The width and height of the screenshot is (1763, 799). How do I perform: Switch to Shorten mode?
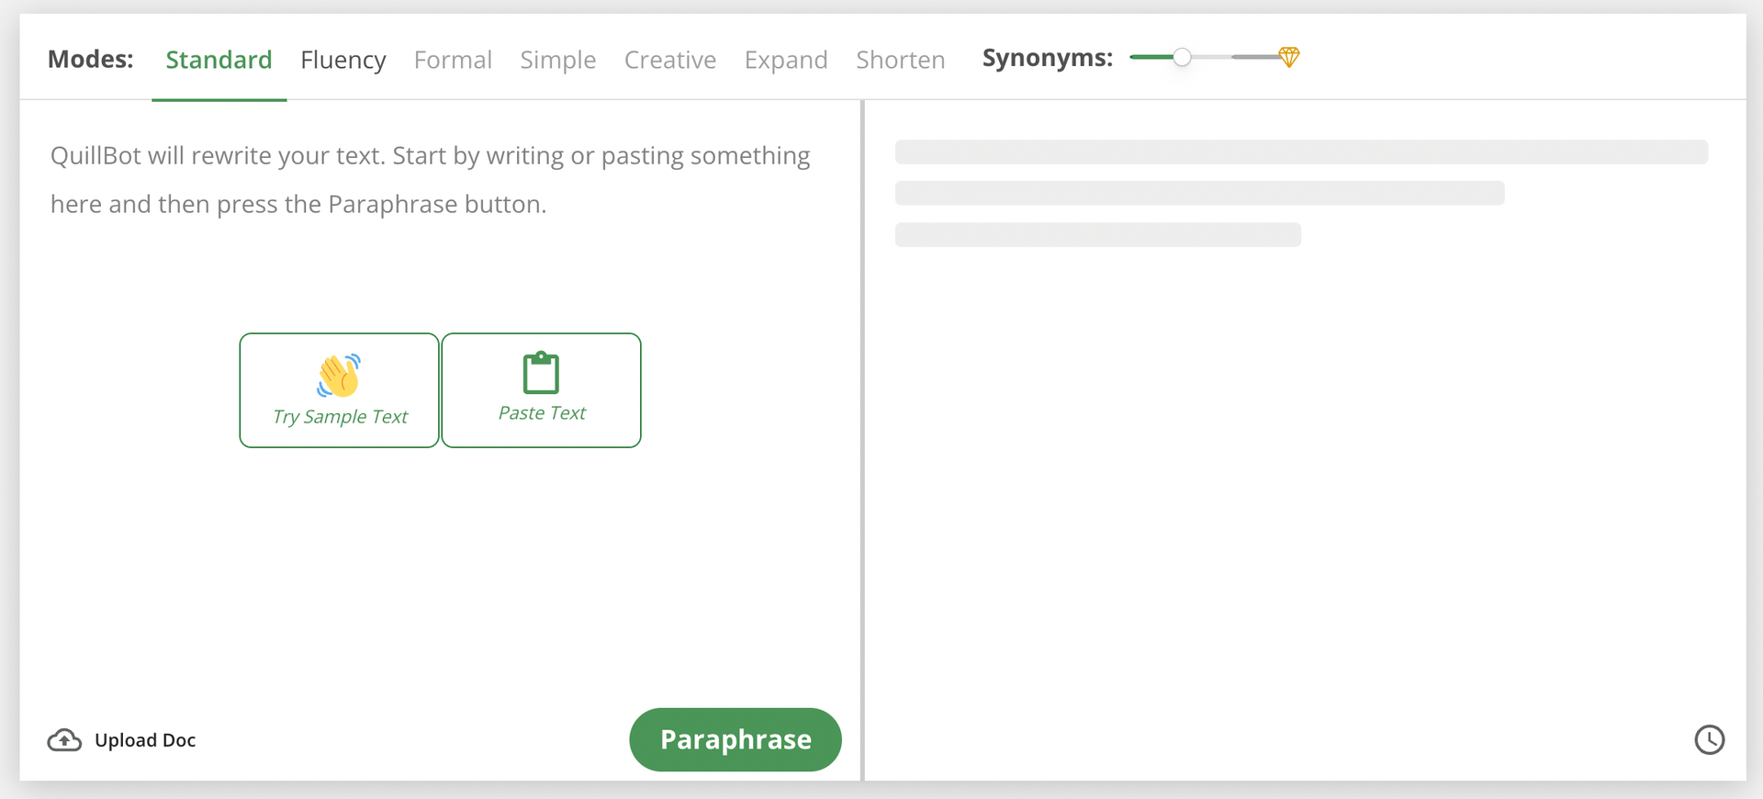(901, 60)
